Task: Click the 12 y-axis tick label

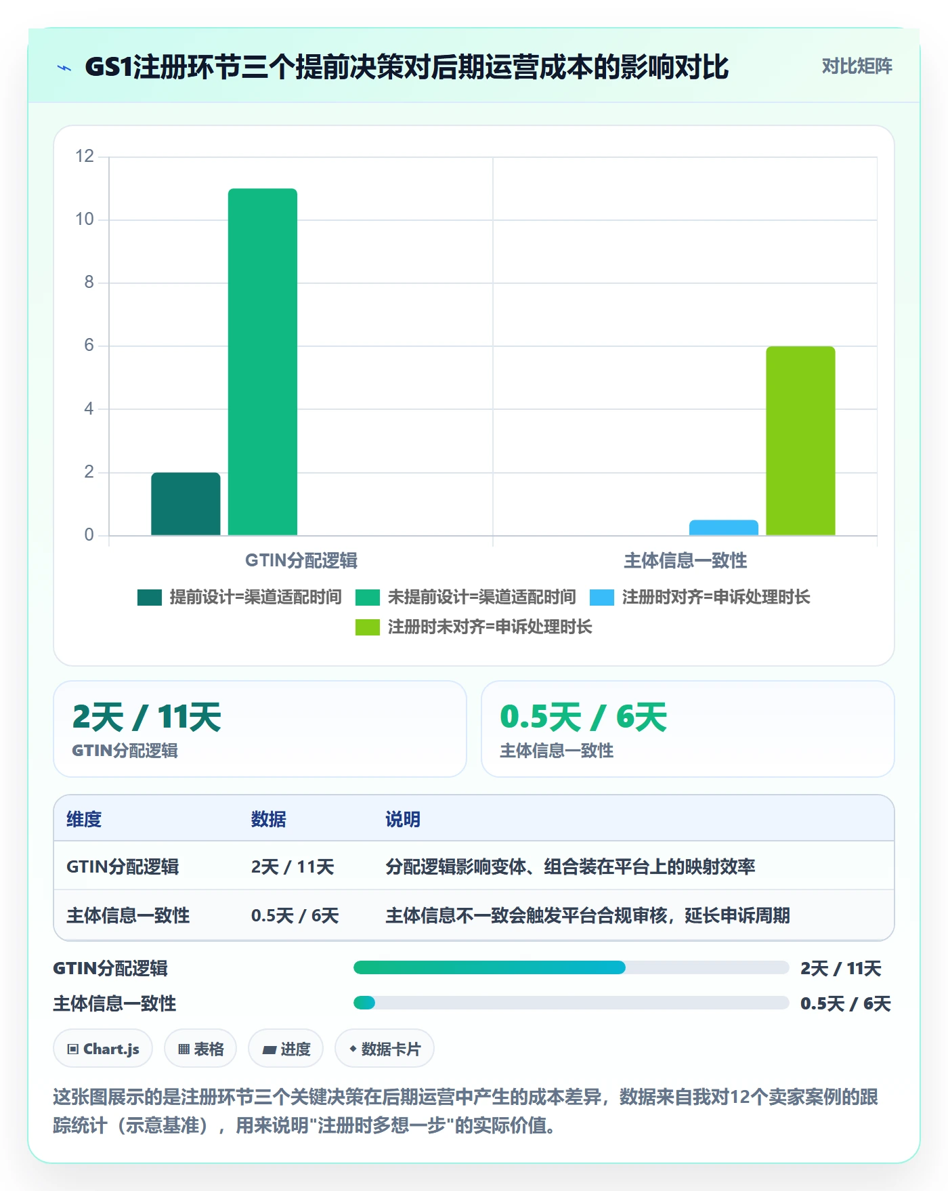Action: [x=85, y=156]
